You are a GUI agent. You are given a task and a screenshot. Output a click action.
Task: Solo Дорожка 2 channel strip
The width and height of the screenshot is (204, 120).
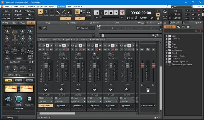pos(60,50)
